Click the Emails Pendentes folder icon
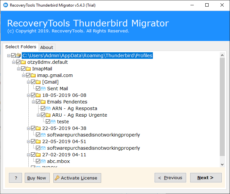 [x=43, y=102]
